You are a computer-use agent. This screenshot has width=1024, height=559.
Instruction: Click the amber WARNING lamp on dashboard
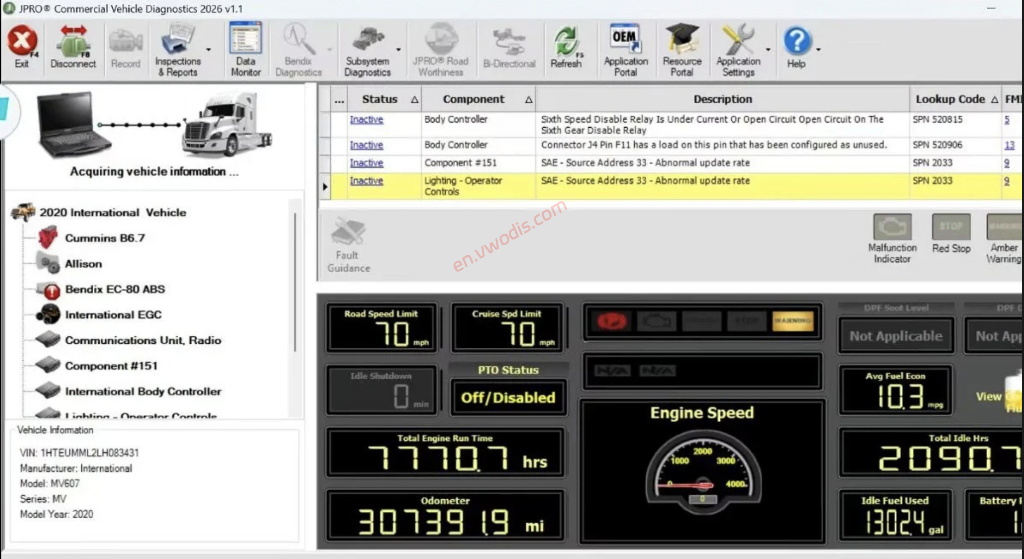point(792,321)
